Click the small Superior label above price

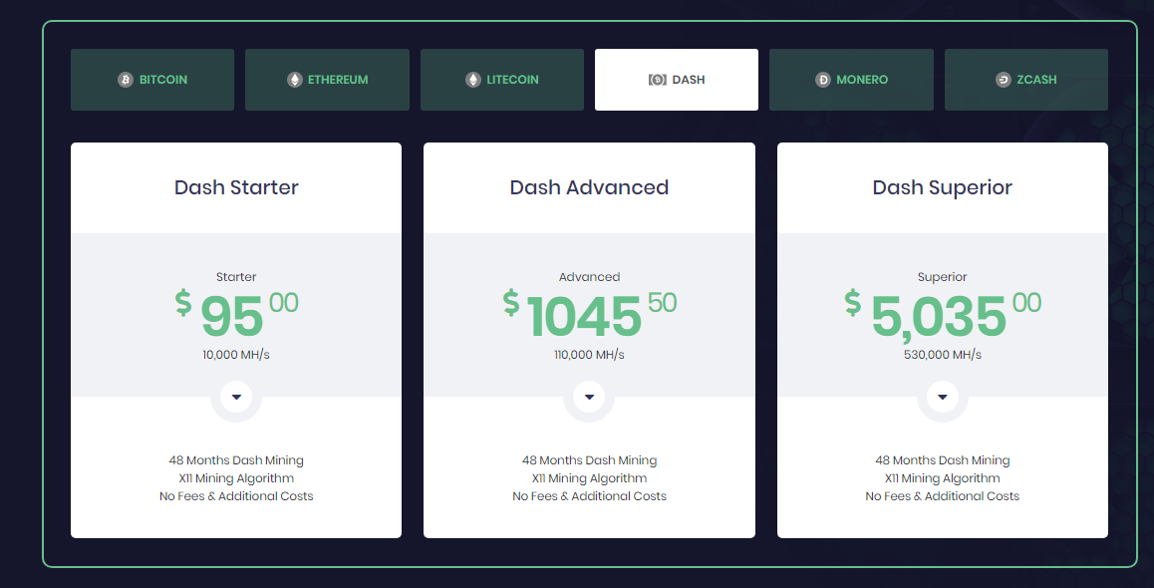(x=942, y=277)
